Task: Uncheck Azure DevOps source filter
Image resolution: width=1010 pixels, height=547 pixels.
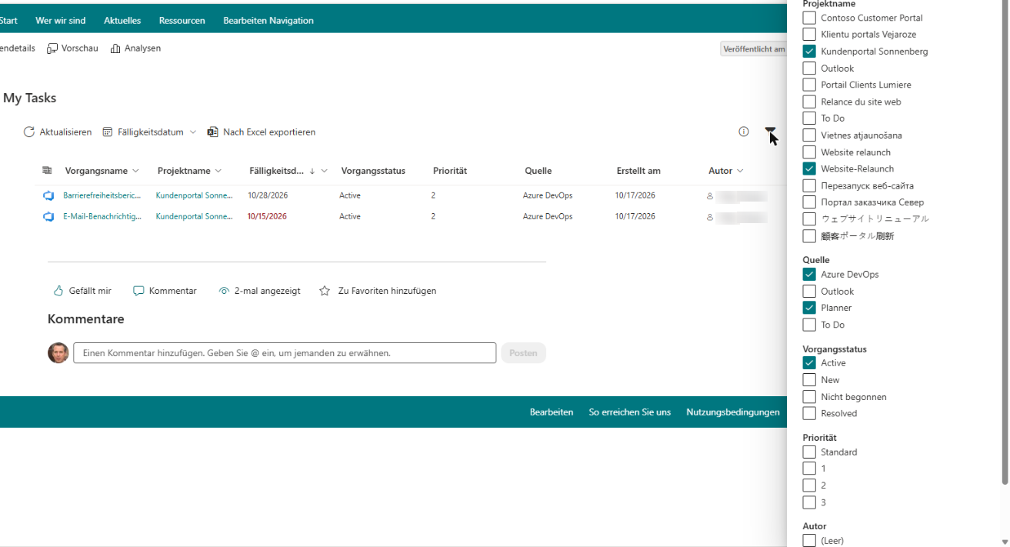Action: (809, 274)
